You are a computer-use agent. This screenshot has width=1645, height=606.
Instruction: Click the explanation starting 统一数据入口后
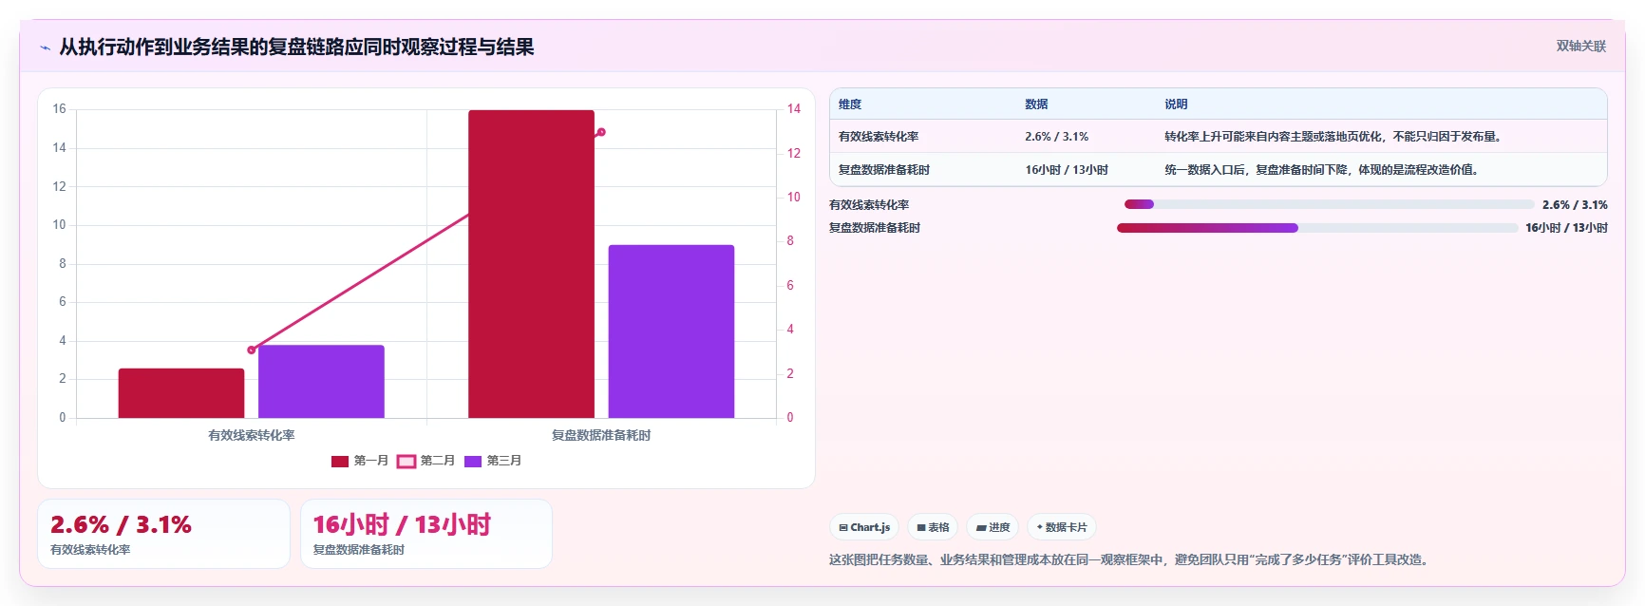pyautogui.click(x=1322, y=170)
